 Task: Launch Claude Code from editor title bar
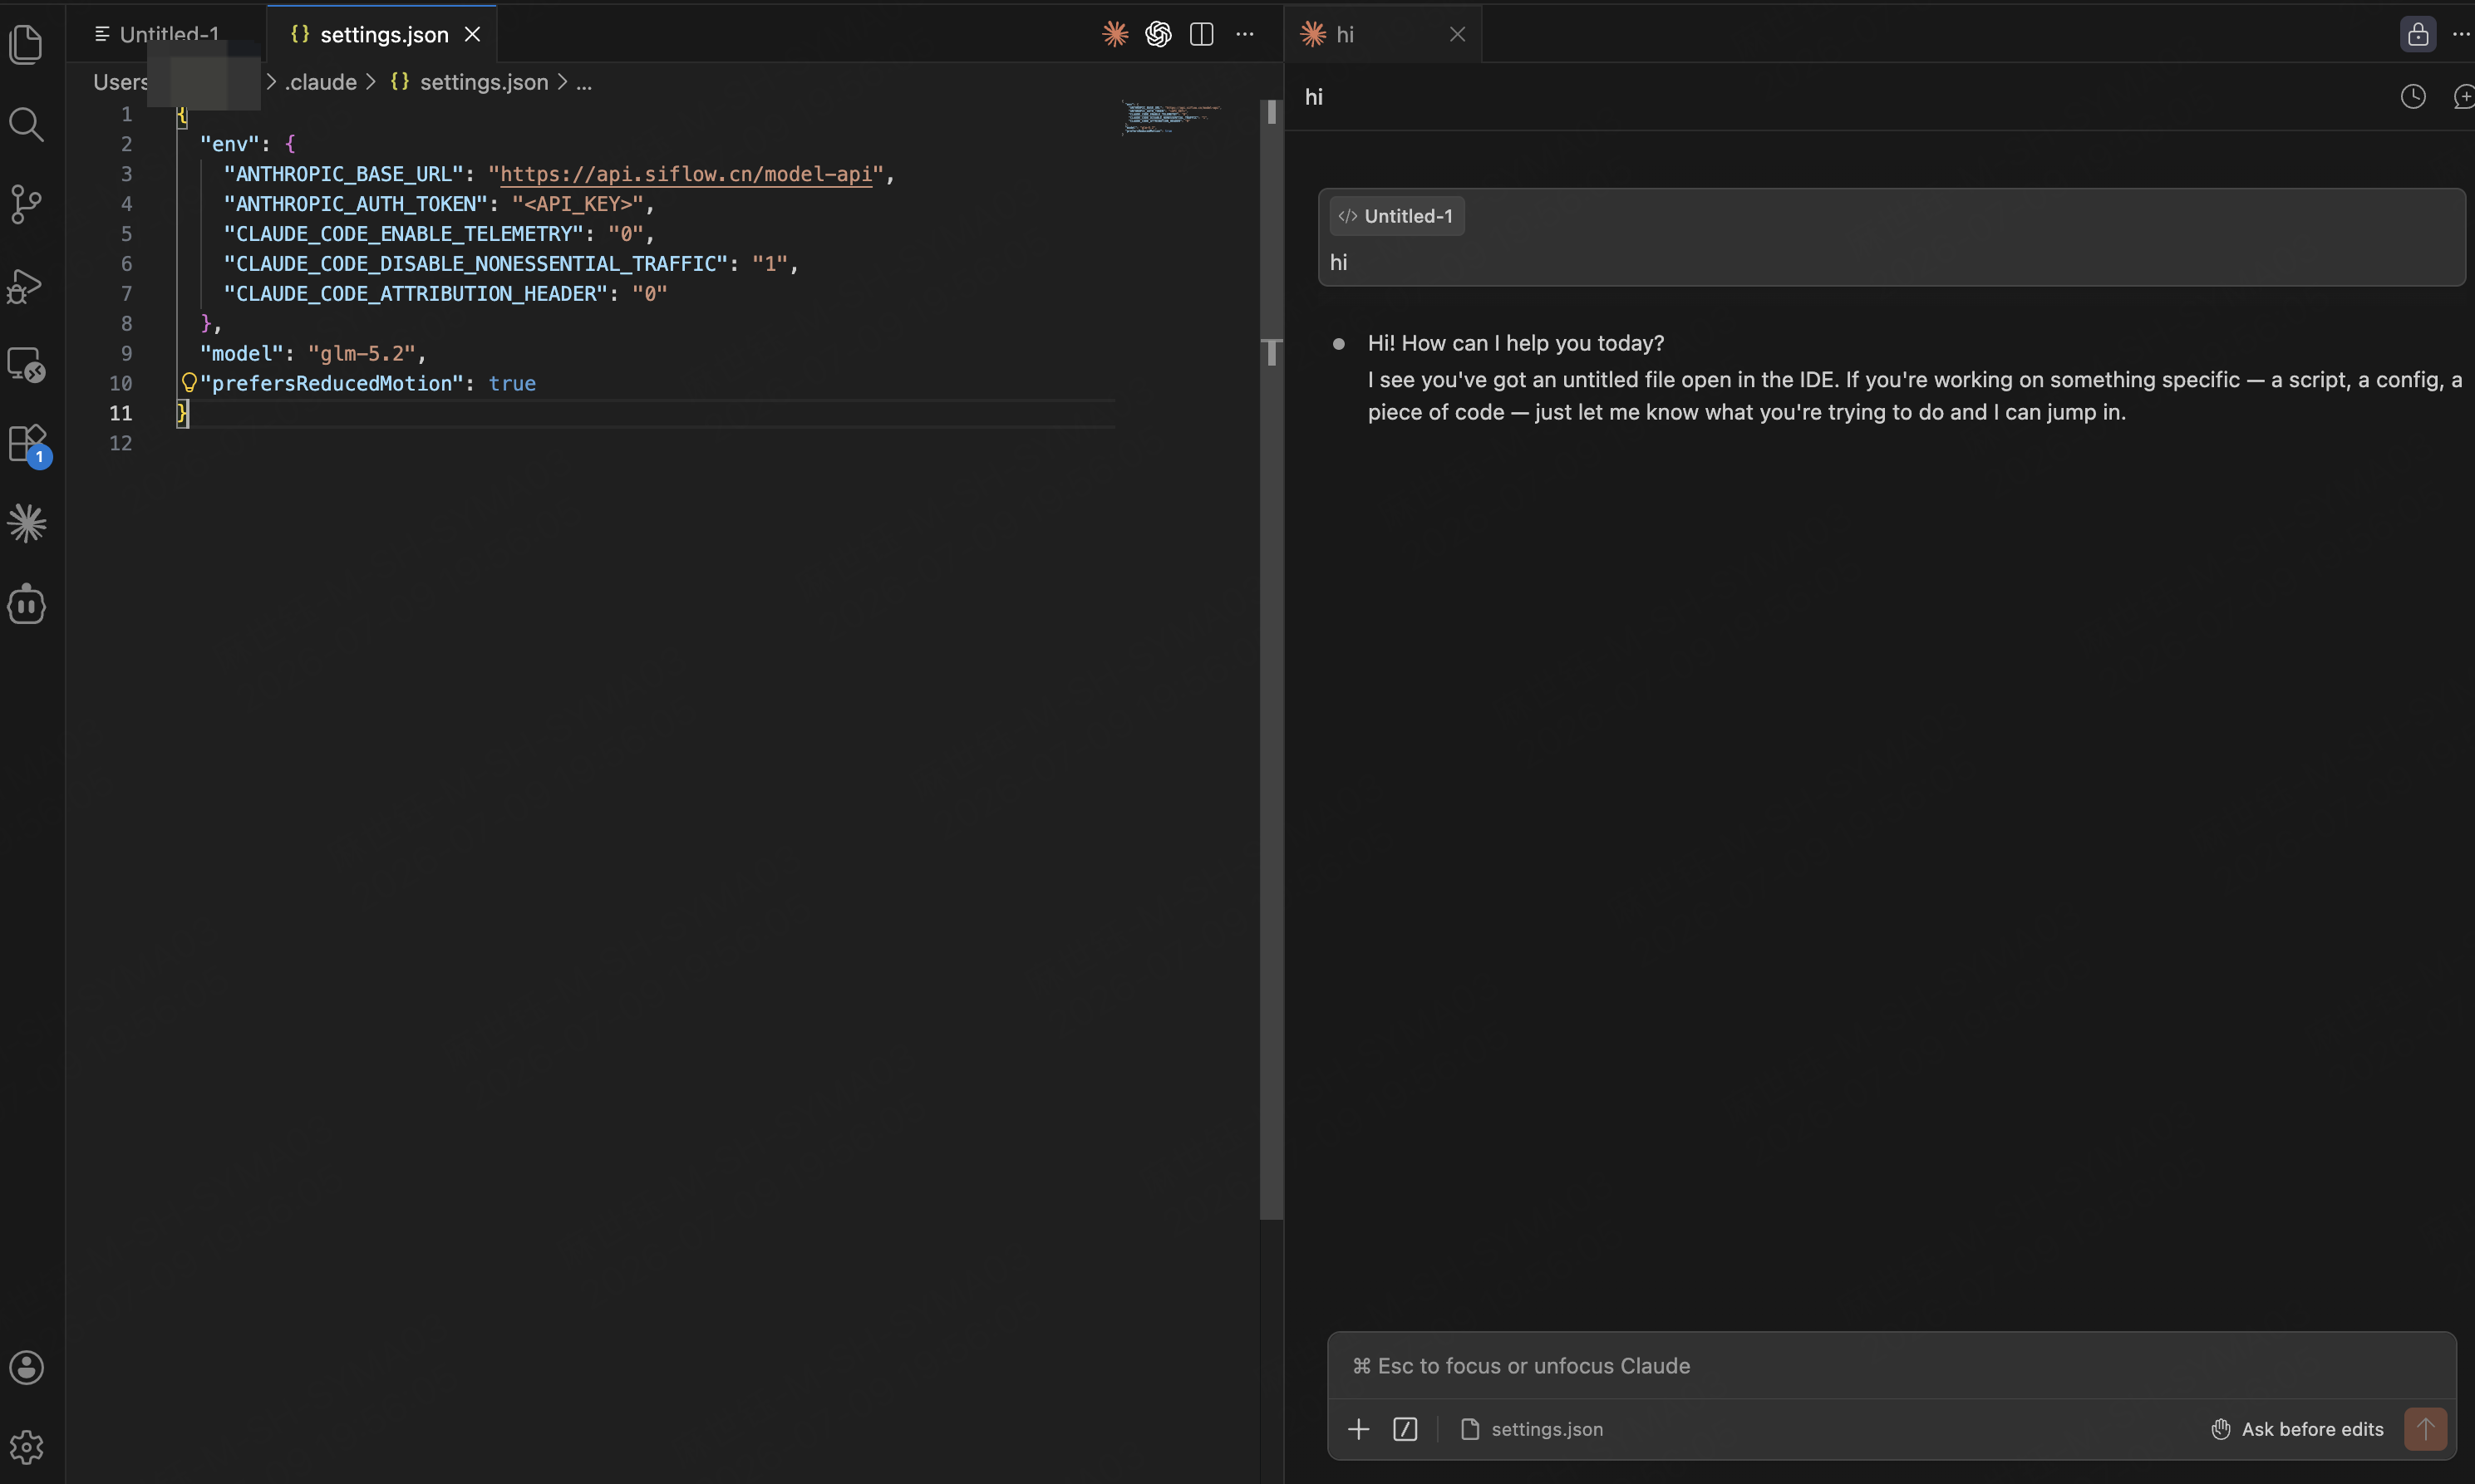(1115, 34)
